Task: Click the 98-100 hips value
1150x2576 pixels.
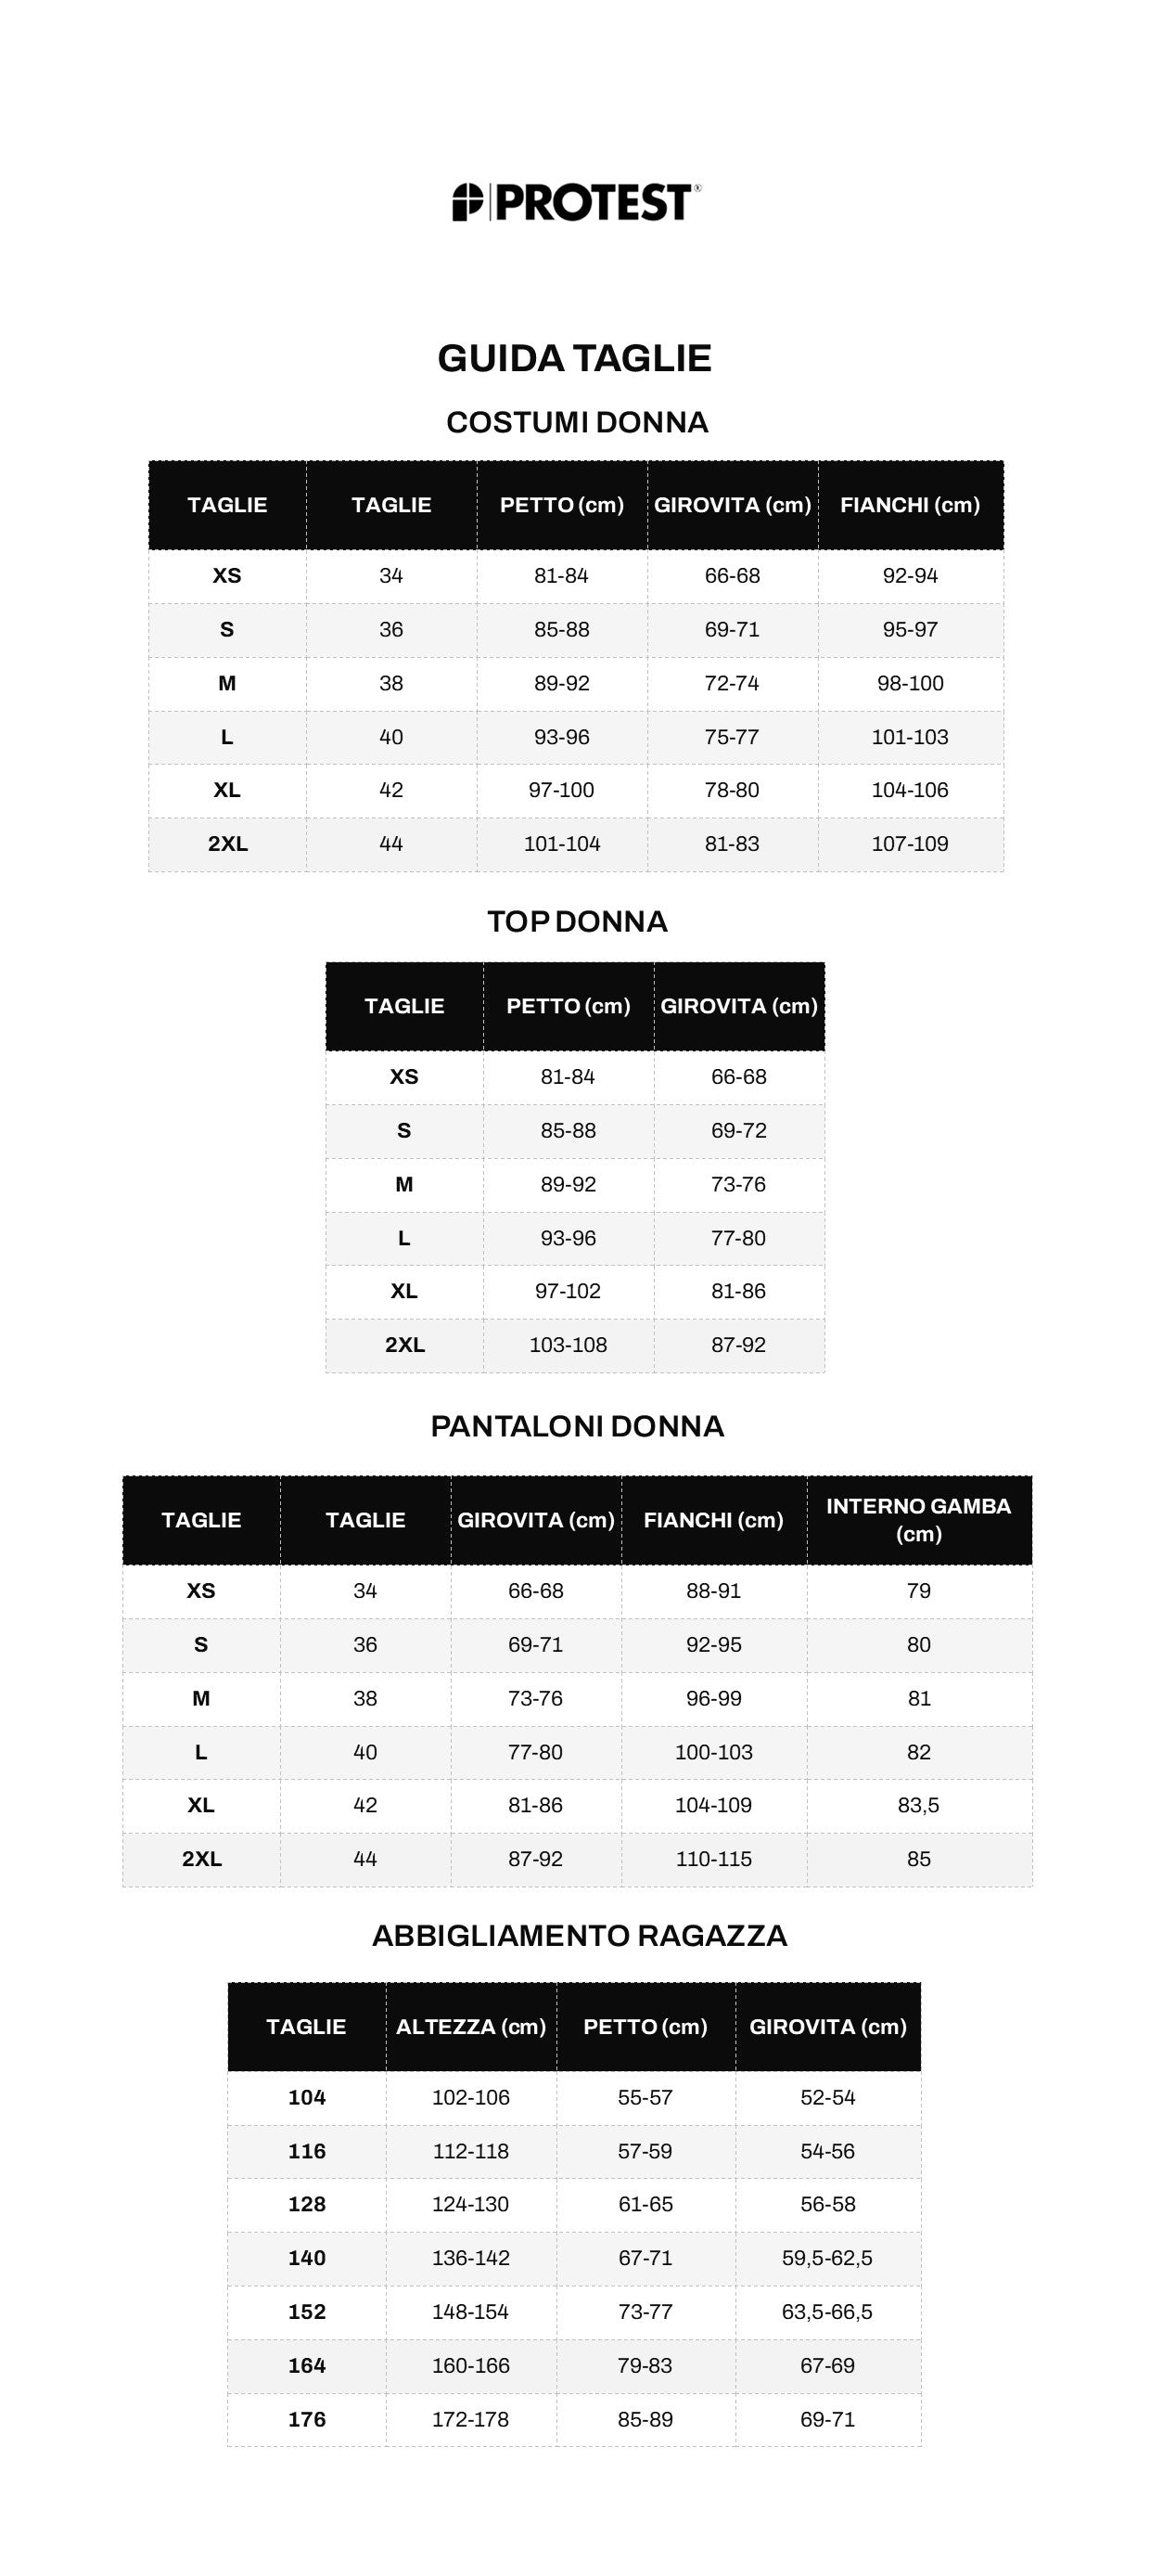Action: tap(909, 683)
